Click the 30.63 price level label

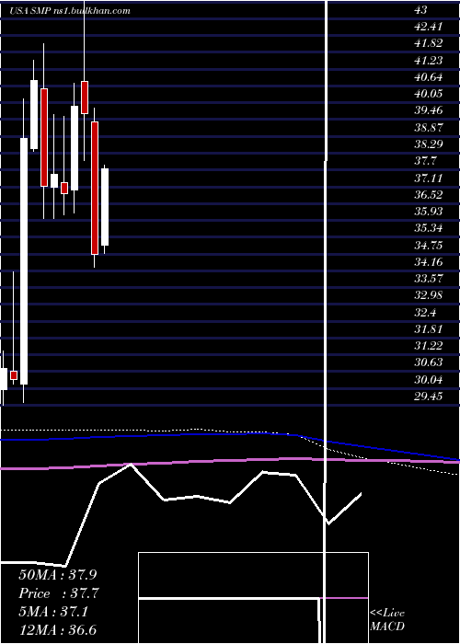click(429, 362)
